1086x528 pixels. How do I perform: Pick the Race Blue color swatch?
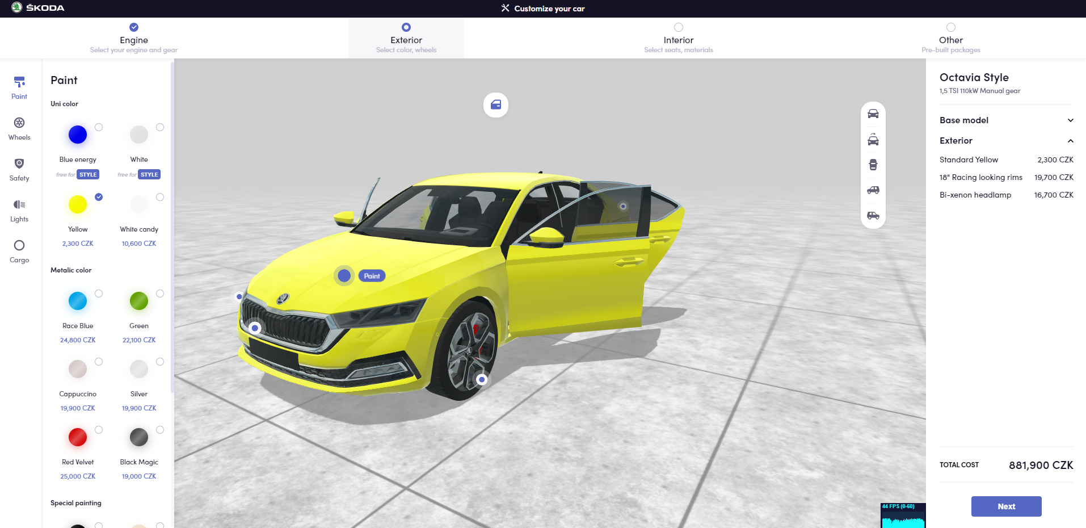(78, 301)
